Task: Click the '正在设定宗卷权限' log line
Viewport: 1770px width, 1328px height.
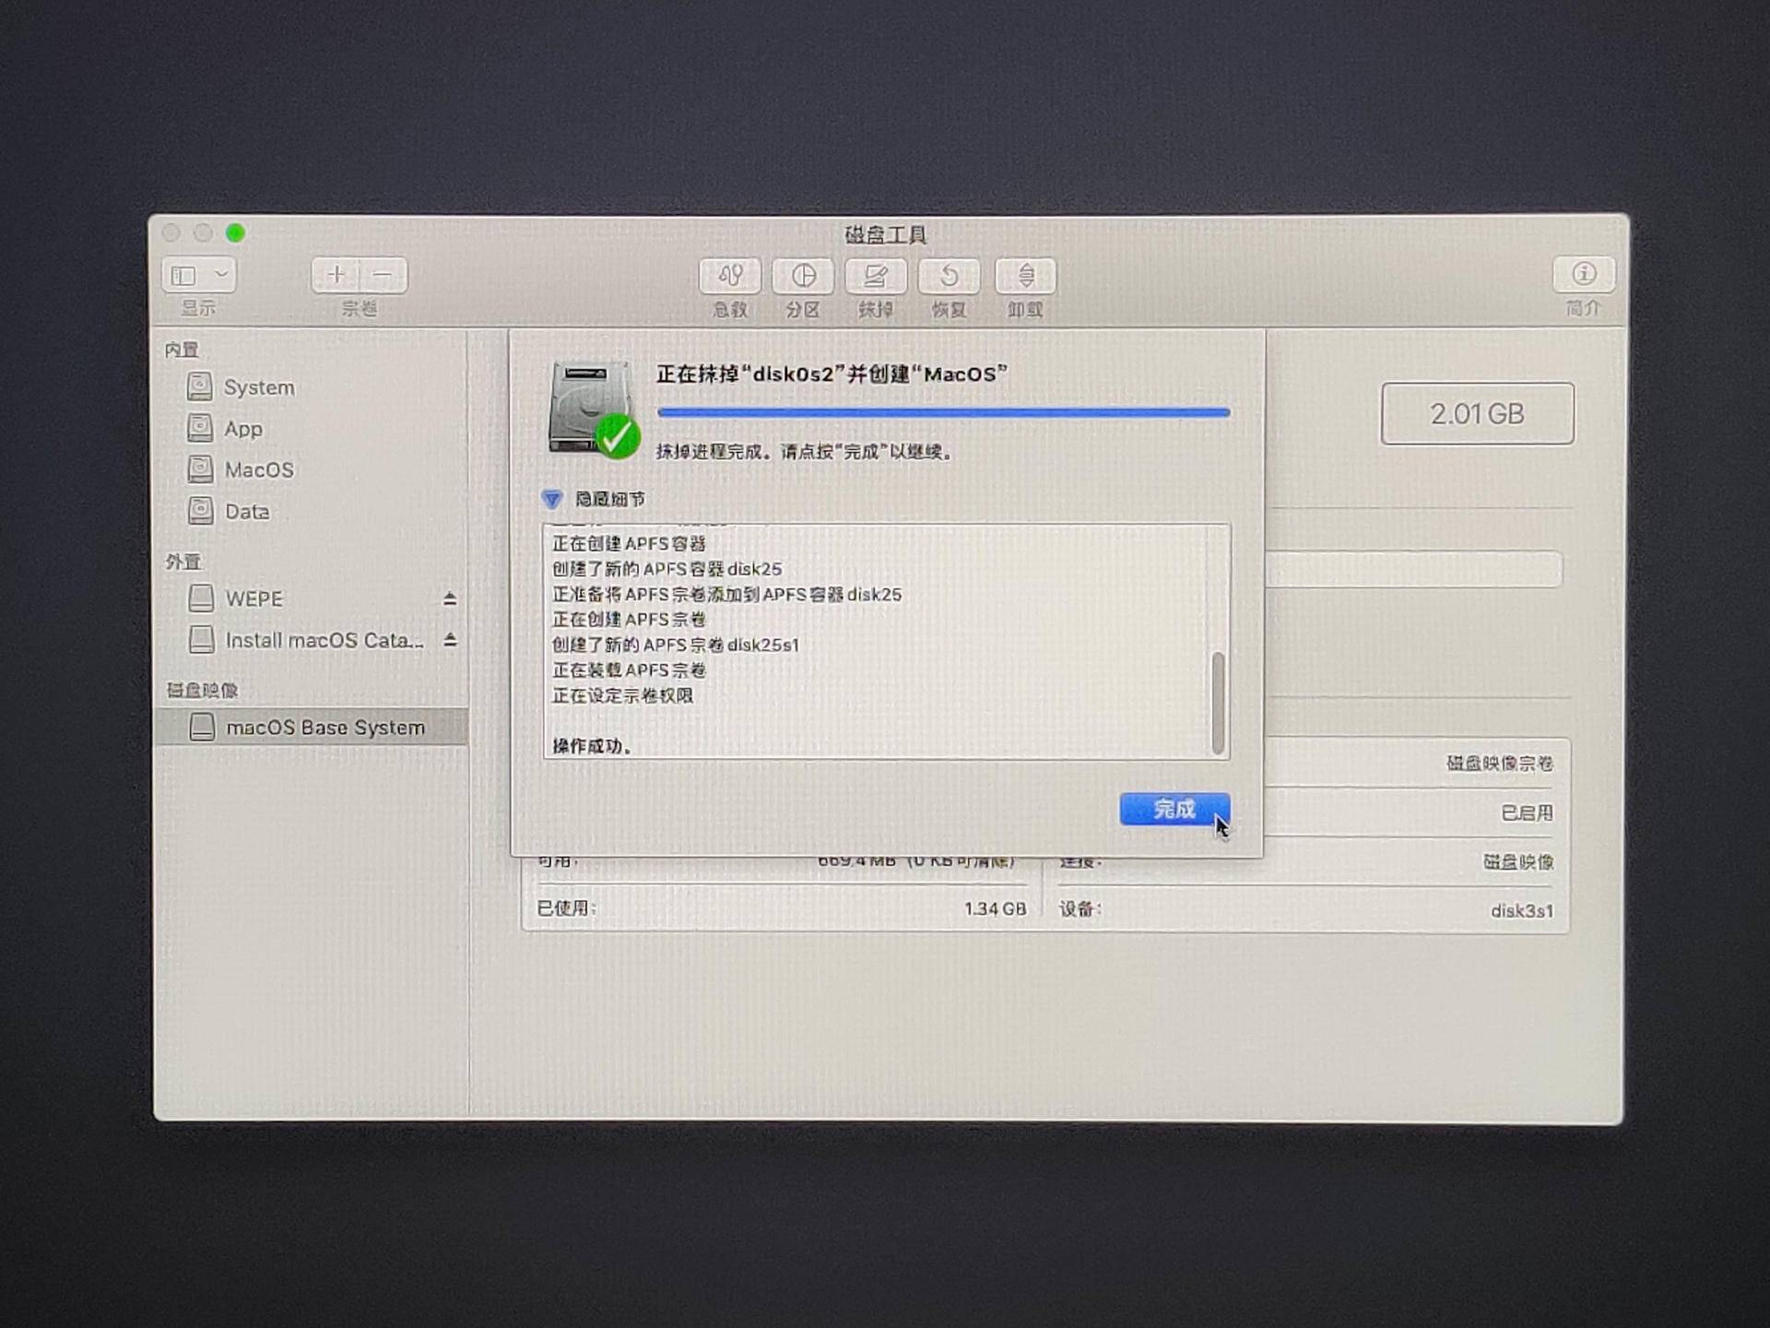Action: 622,695
